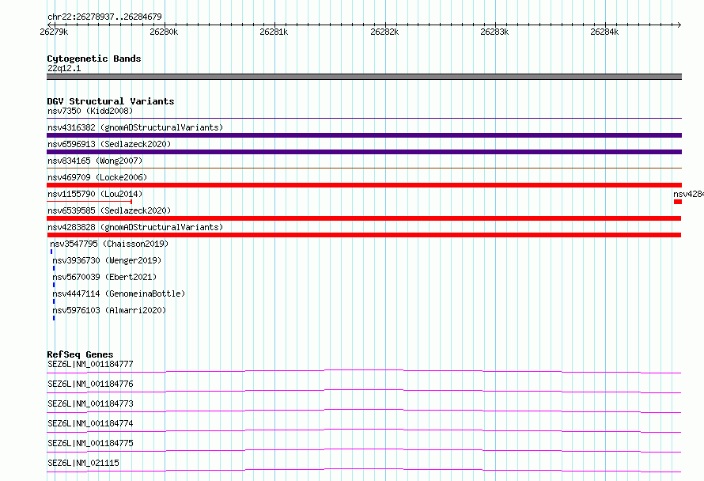Click the 26279k ruler tick label
The image size is (704, 481).
click(54, 32)
